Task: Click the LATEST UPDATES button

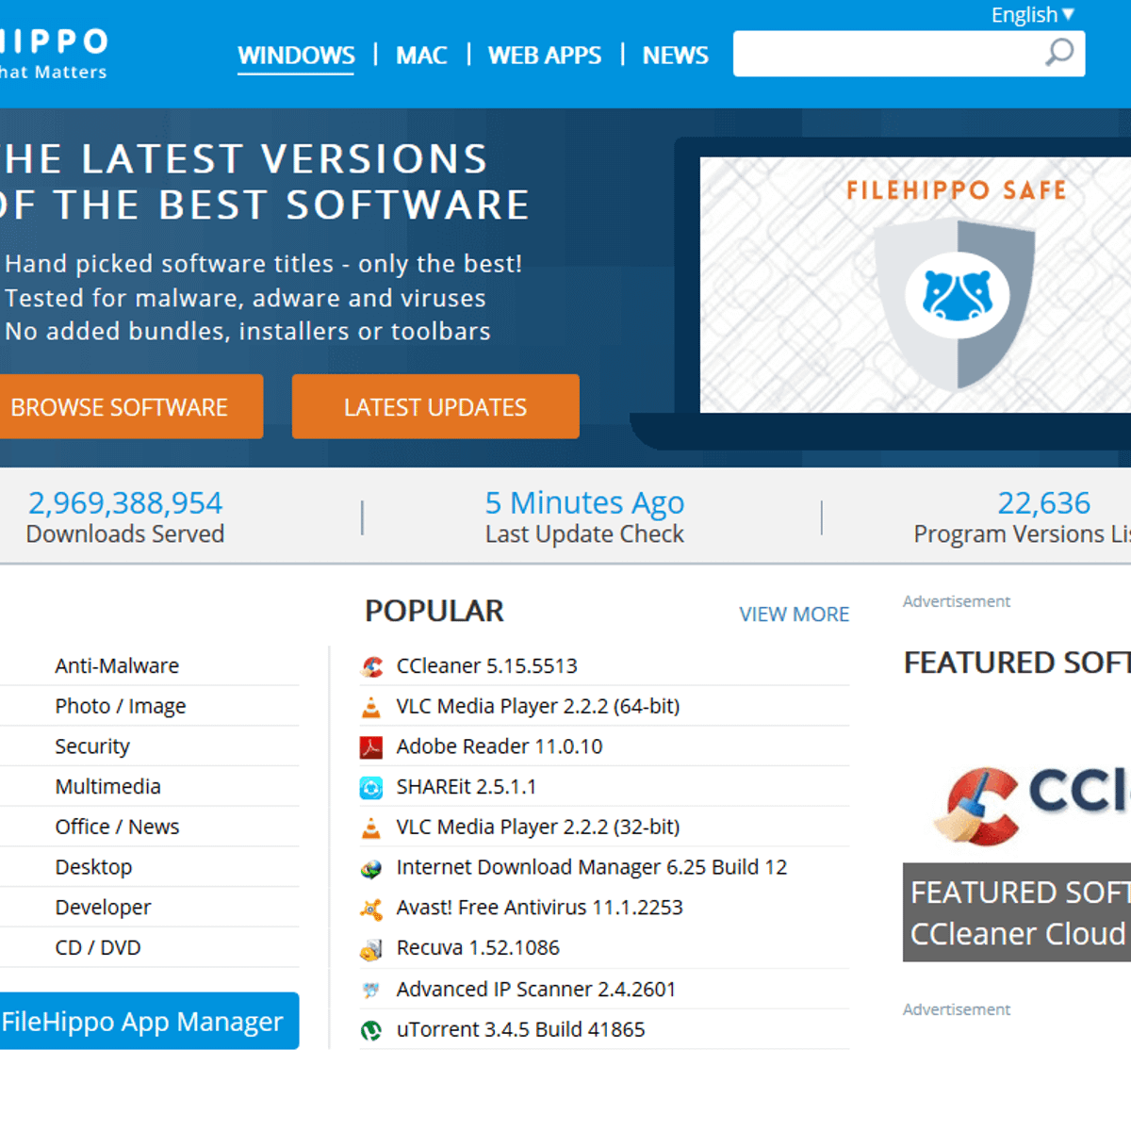Action: [435, 406]
